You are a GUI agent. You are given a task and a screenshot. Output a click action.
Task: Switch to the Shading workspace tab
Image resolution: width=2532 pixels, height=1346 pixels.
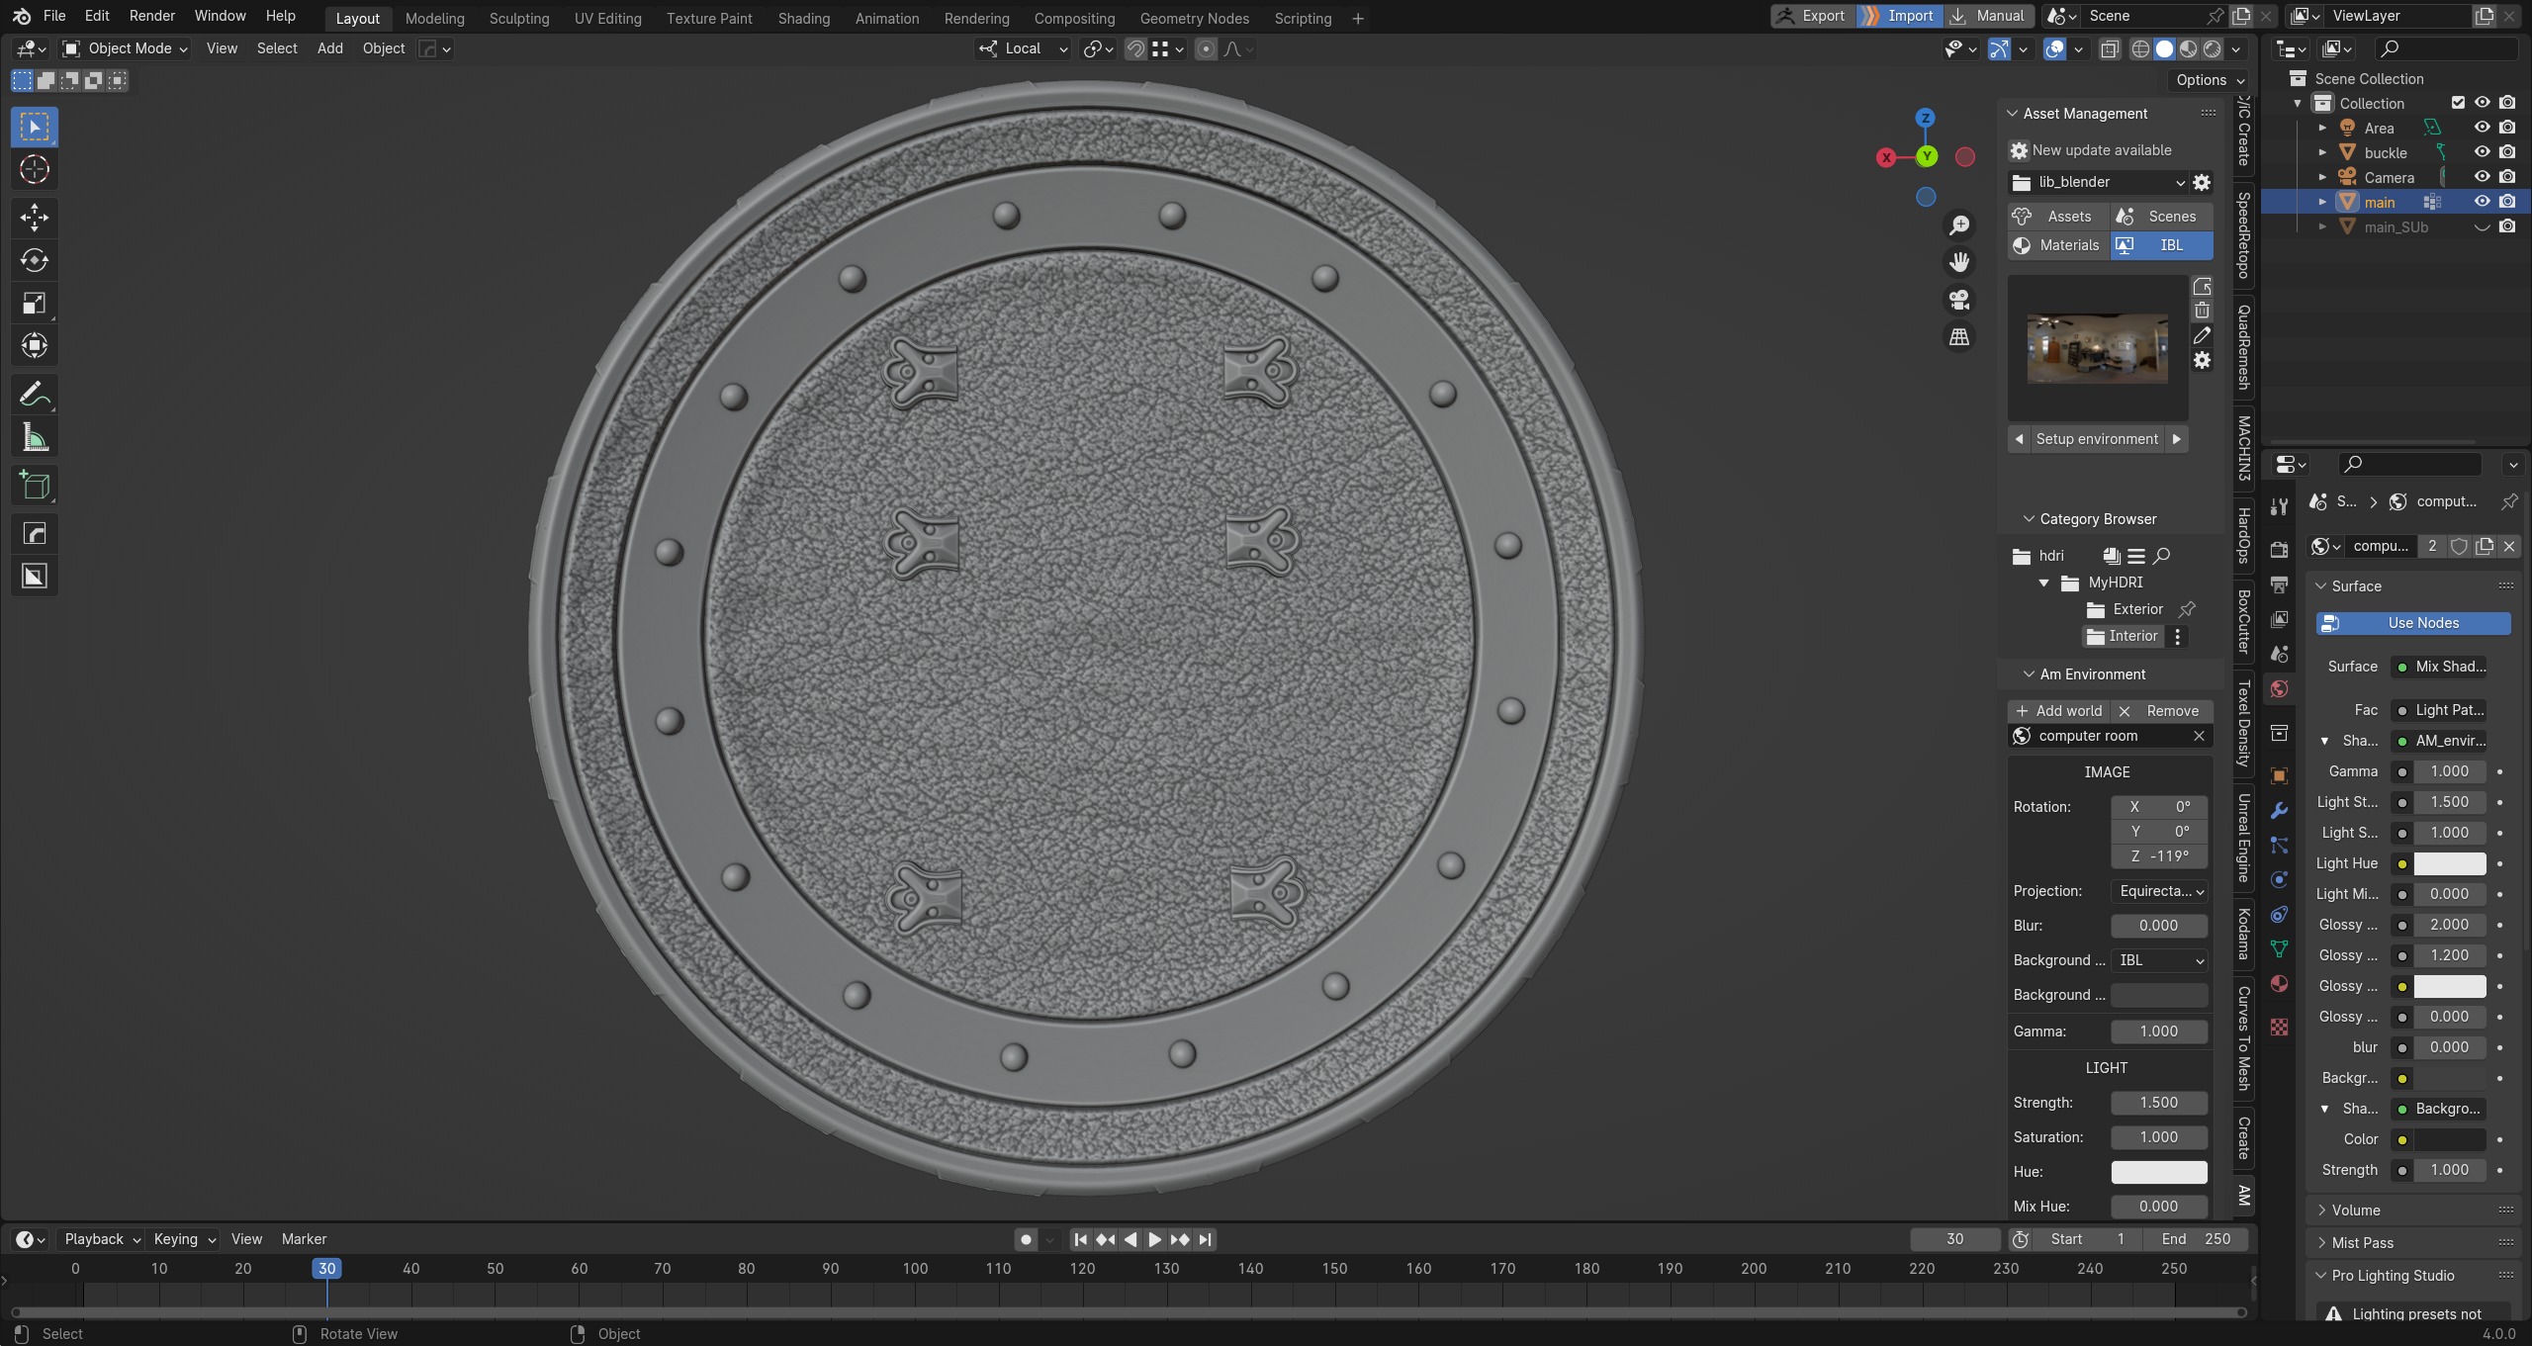point(803,18)
